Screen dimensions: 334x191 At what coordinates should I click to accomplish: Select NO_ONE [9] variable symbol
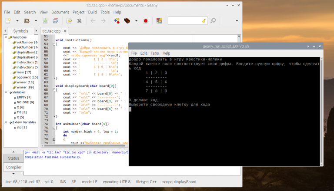[25, 102]
